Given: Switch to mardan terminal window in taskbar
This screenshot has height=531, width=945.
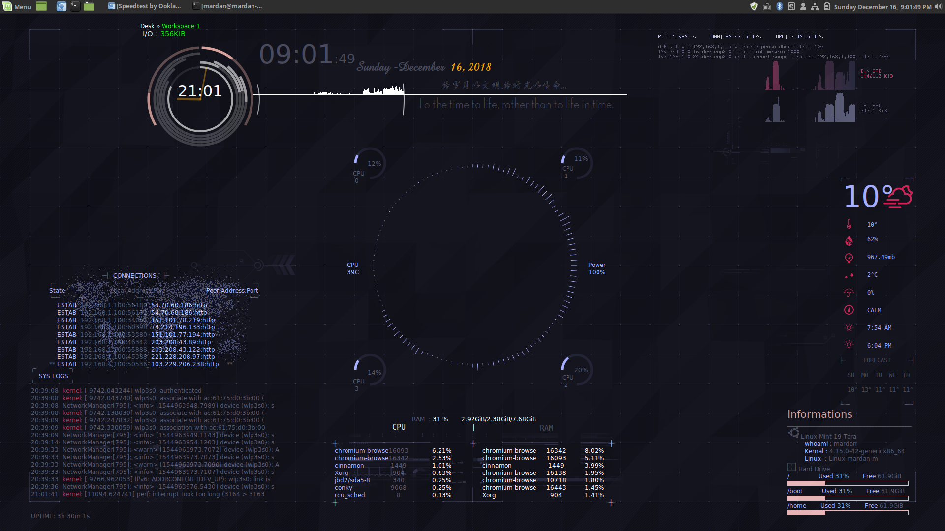Looking at the screenshot, I should pos(227,6).
